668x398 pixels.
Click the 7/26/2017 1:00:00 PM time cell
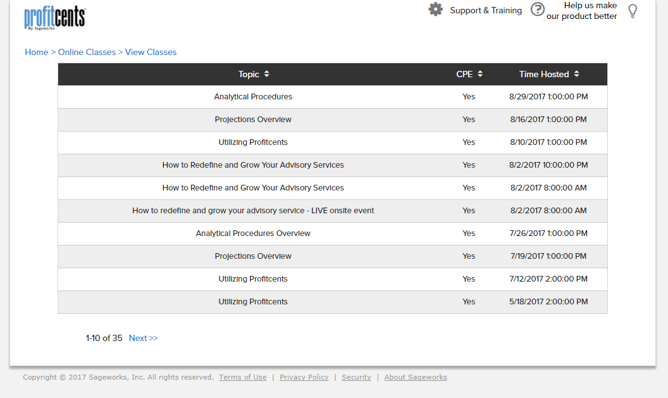548,233
